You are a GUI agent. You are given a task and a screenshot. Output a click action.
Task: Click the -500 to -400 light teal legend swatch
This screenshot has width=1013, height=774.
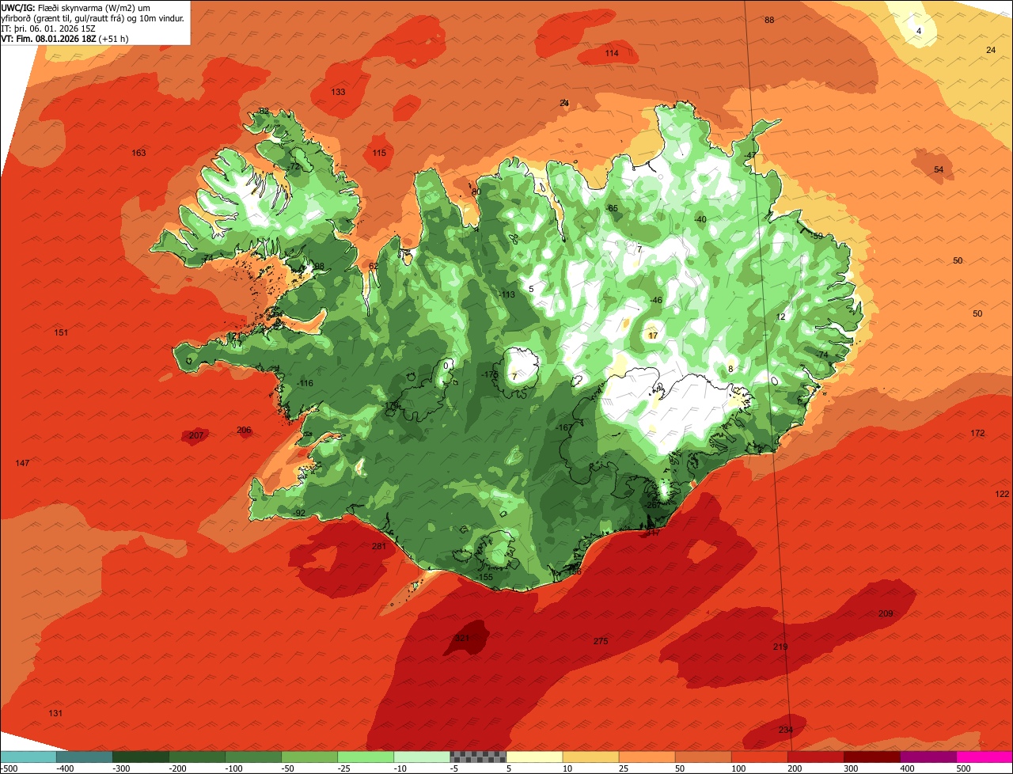pyautogui.click(x=28, y=757)
